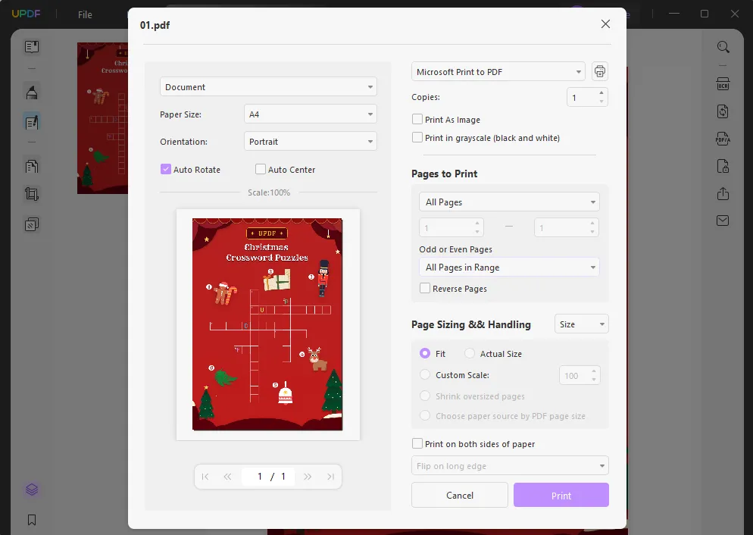
Task: Increase the Copies count with up arrow
Action: (x=601, y=92)
